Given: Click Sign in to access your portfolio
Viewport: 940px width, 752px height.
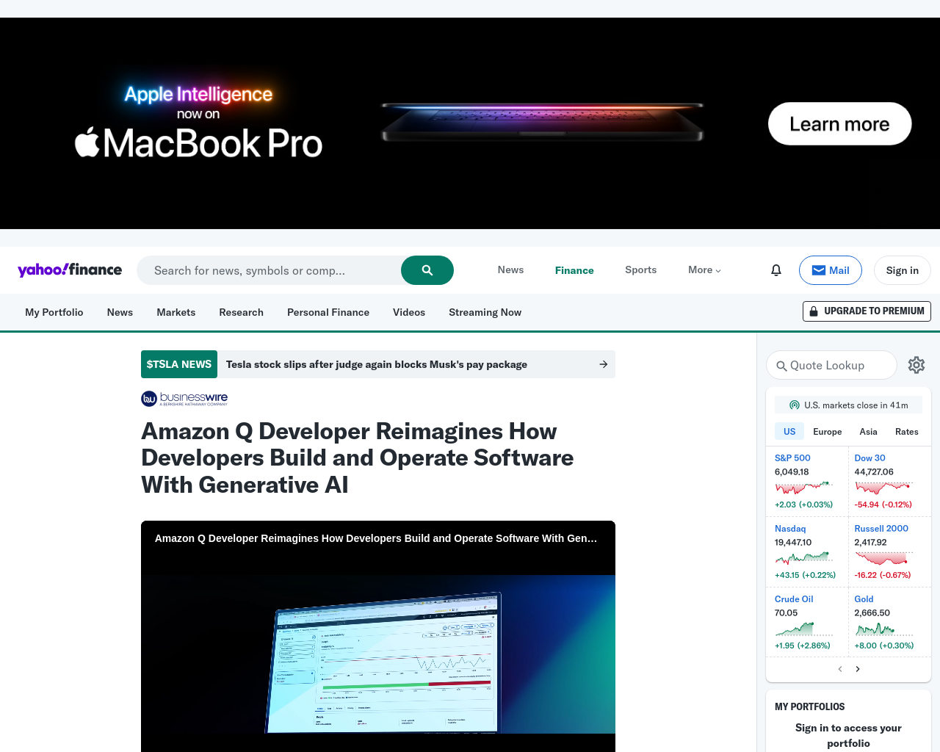Looking at the screenshot, I should coord(848,735).
